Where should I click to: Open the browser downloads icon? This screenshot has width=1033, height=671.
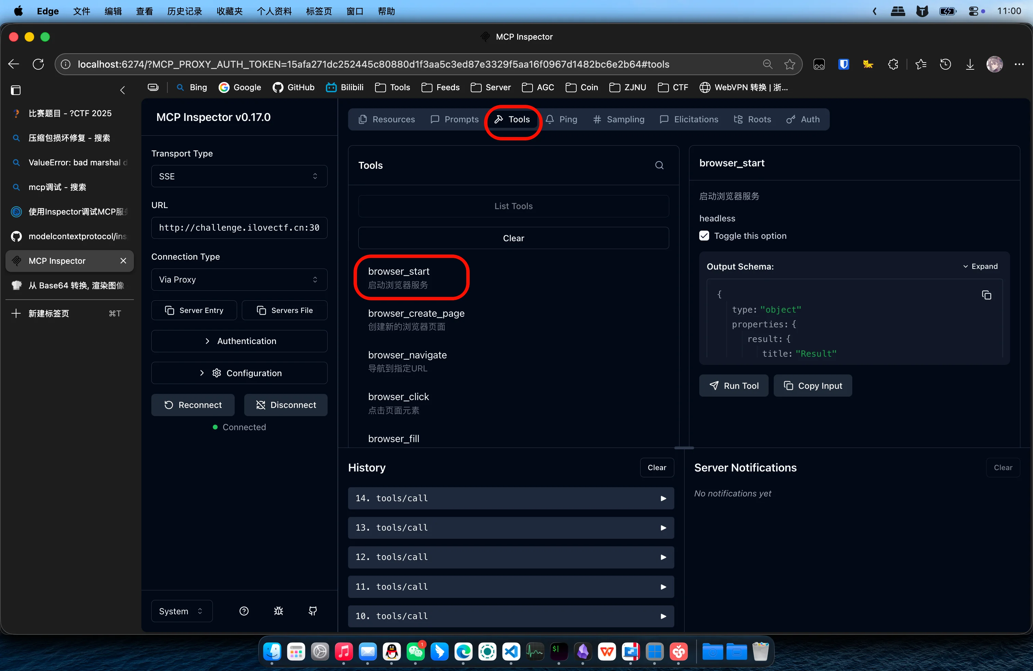pos(969,64)
